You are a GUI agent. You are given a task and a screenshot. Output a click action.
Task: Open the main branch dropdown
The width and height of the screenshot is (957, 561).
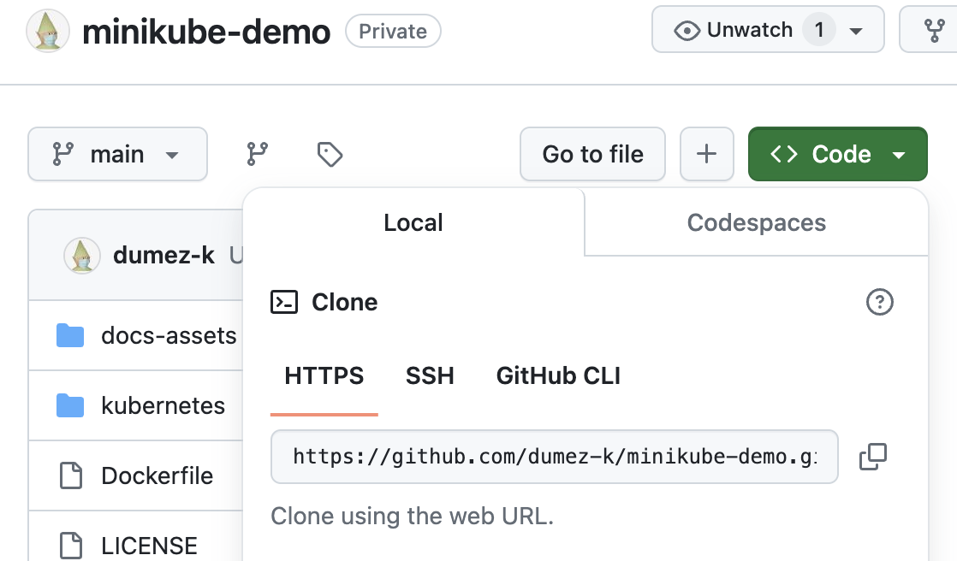(x=117, y=154)
